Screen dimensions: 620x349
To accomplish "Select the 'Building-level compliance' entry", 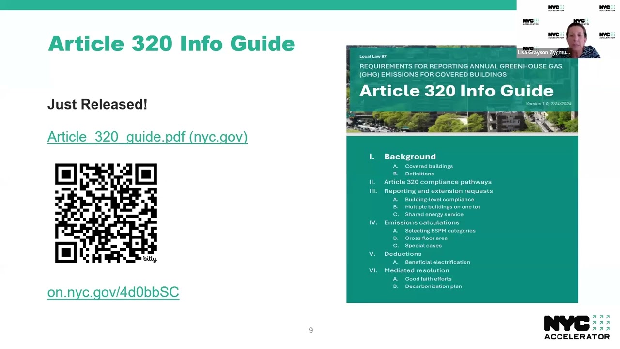I will (439, 199).
